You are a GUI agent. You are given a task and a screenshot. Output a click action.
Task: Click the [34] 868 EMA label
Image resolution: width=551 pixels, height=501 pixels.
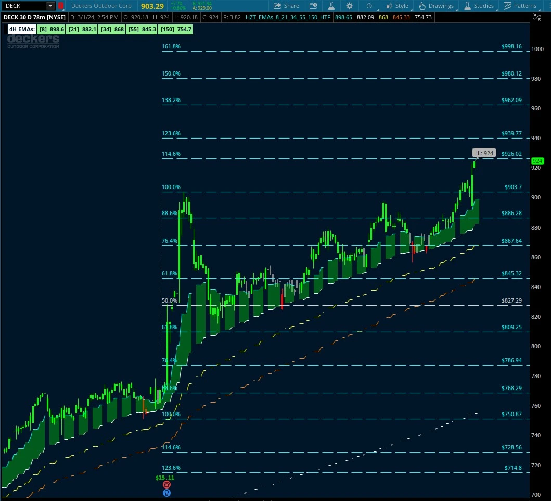(112, 29)
